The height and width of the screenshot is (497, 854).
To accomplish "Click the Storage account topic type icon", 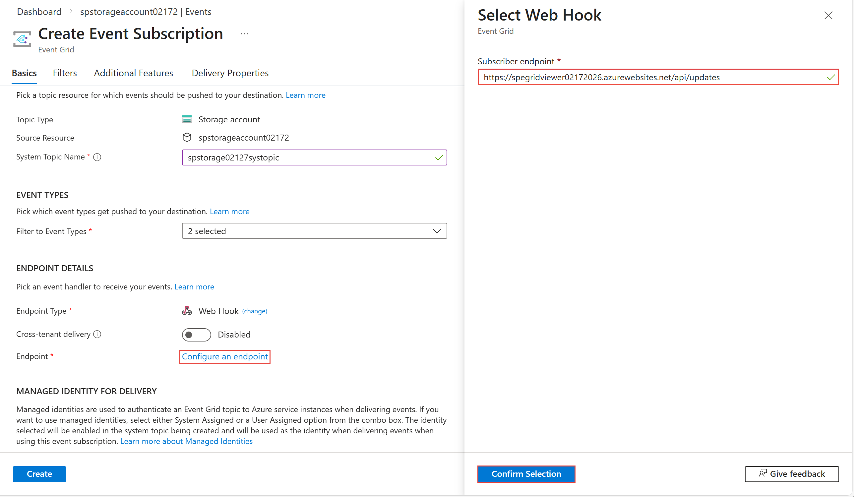I will [x=187, y=119].
